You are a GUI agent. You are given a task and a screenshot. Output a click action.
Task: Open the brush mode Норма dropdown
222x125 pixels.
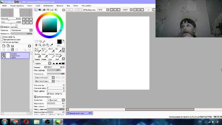point(50,63)
